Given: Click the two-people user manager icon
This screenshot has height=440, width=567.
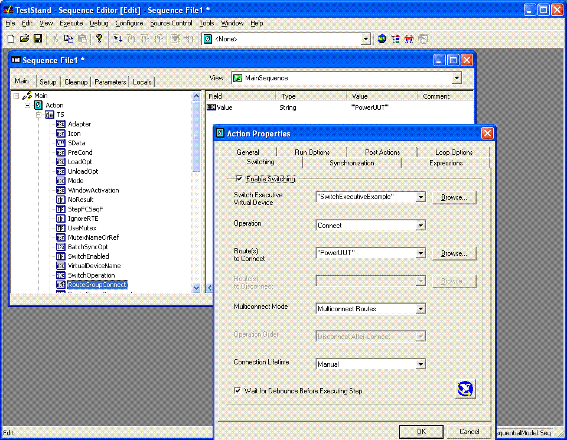Looking at the screenshot, I should click(409, 39).
